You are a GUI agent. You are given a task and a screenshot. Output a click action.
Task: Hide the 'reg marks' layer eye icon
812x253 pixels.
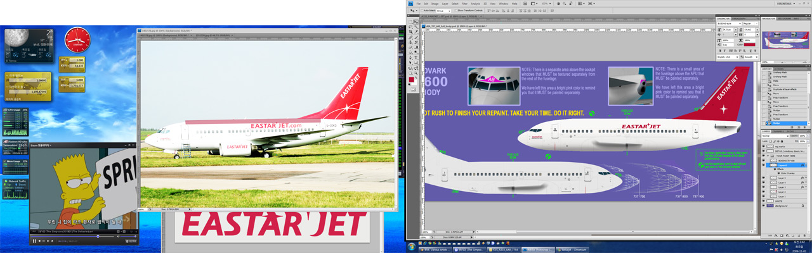[x=764, y=147]
